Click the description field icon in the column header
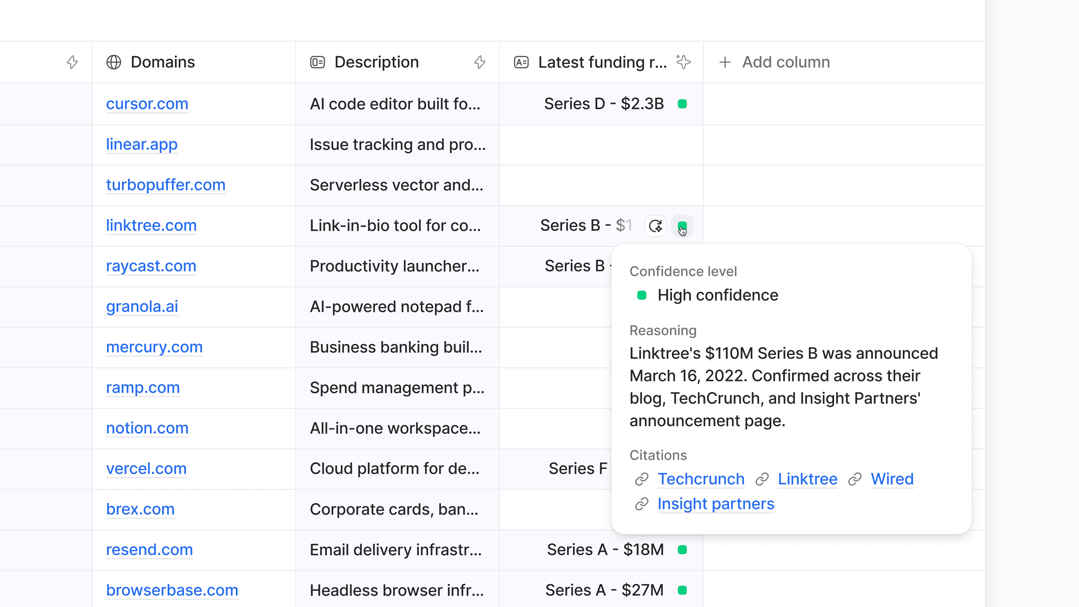Viewport: 1079px width, 607px height. tap(318, 62)
